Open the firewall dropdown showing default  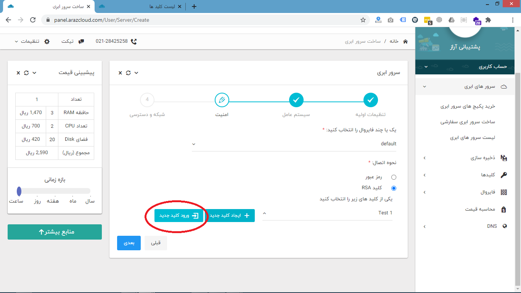(x=294, y=144)
